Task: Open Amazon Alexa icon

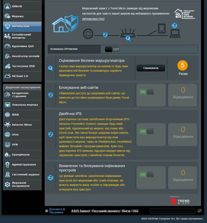Action: [7, 125]
